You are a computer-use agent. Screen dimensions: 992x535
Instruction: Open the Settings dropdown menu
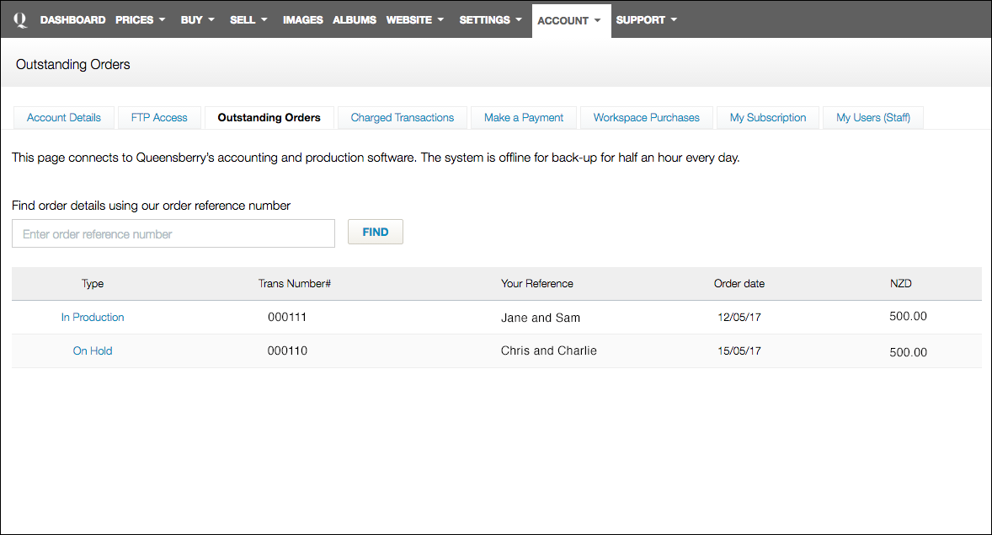(490, 20)
